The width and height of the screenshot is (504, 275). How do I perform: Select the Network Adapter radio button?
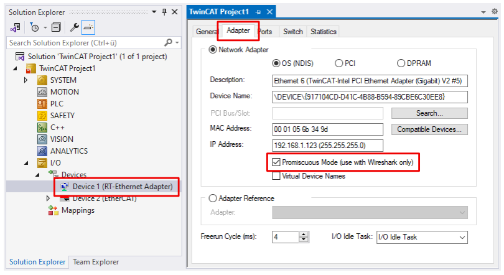point(212,50)
